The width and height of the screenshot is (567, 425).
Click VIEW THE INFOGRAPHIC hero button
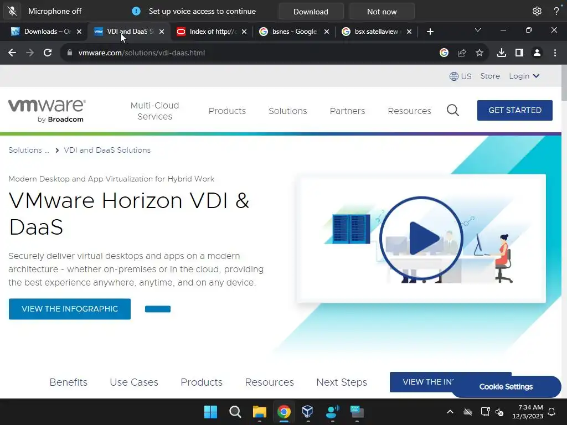(70, 309)
